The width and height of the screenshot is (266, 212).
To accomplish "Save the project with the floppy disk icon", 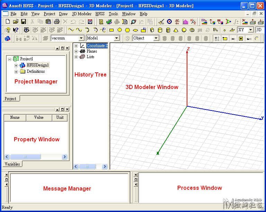I will tap(24, 21).
